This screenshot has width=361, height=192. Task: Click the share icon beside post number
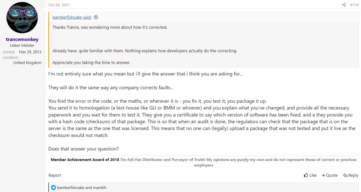pos(344,5)
